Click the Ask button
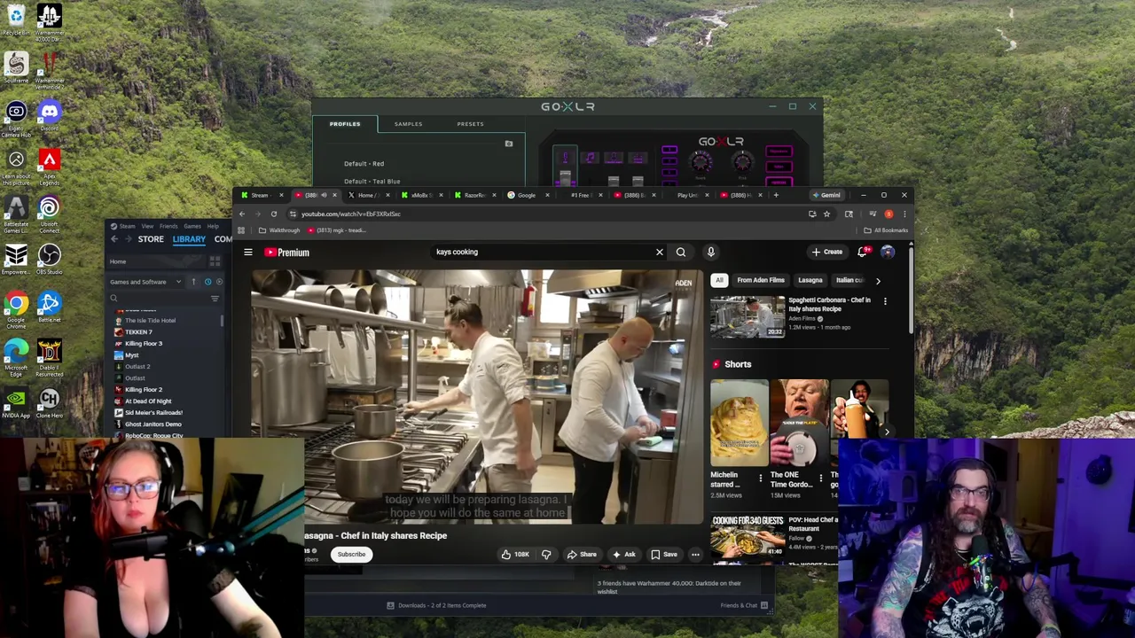Screen dimensions: 1135x638 click(623, 555)
